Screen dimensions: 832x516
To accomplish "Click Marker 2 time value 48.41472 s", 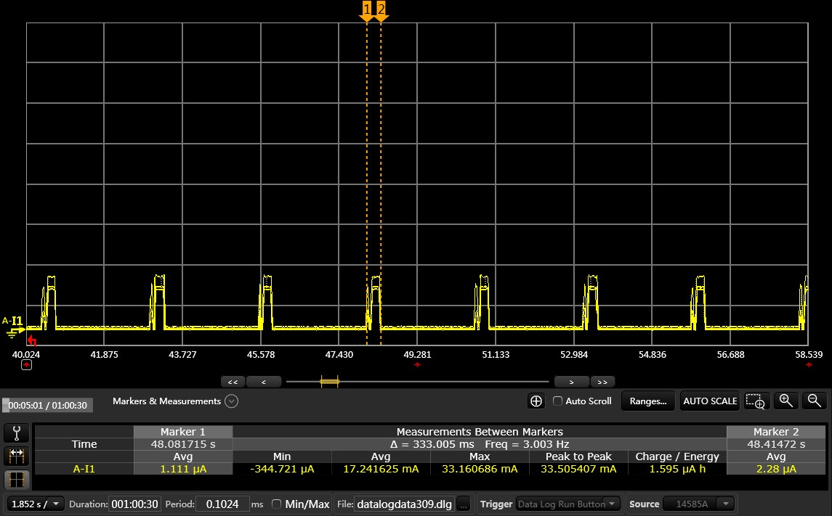I will (776, 444).
